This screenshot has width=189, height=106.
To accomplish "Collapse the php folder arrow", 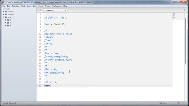I will [4, 17].
